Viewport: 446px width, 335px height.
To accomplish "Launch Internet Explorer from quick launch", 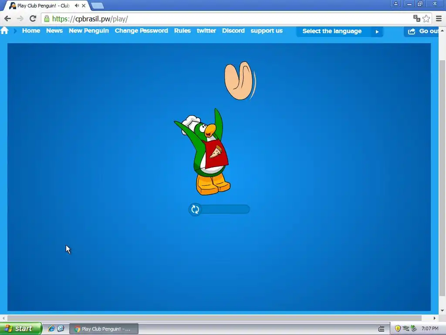I will pyautogui.click(x=51, y=328).
